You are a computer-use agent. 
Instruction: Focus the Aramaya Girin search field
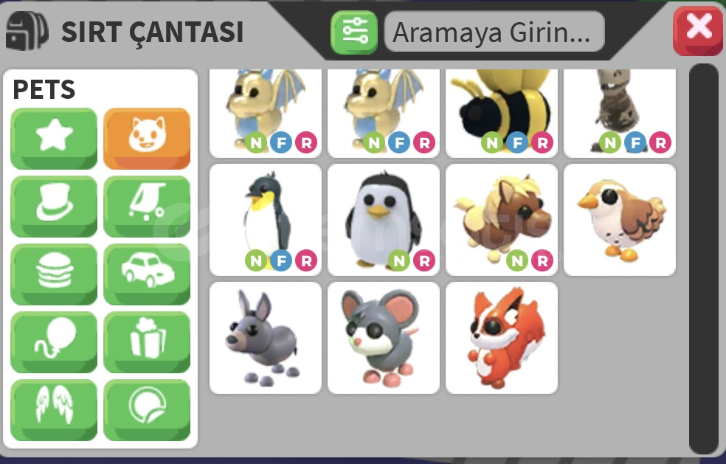(x=494, y=32)
